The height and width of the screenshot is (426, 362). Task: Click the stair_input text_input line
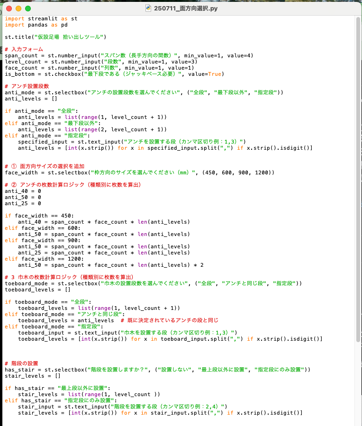123,407
